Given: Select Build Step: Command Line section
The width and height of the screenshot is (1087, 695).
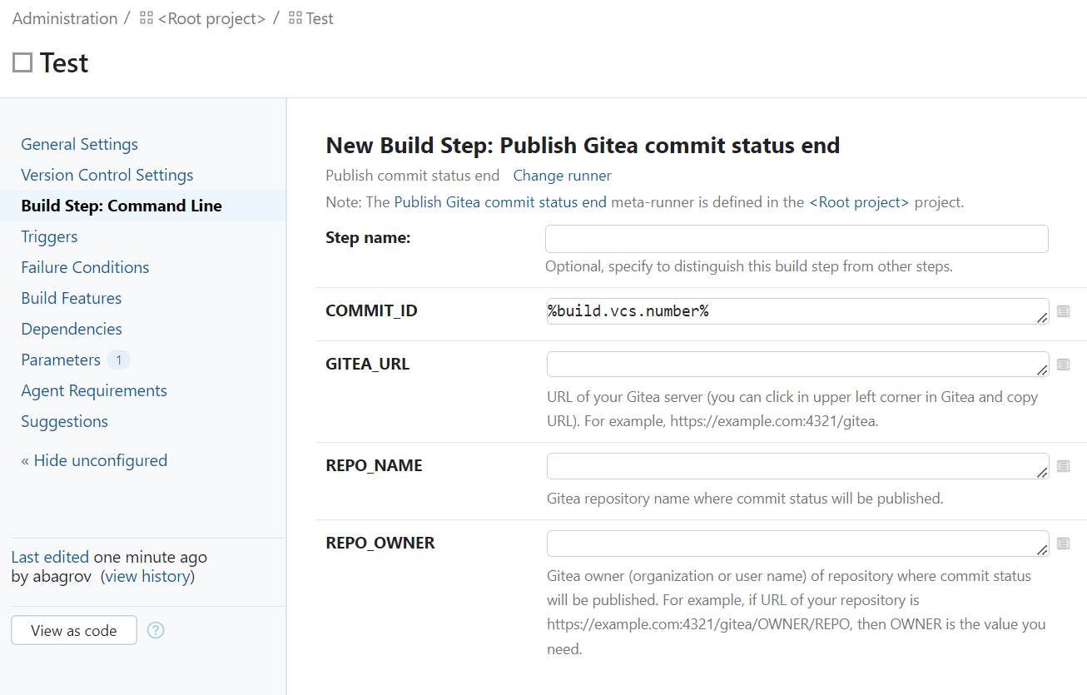Looking at the screenshot, I should coord(122,206).
